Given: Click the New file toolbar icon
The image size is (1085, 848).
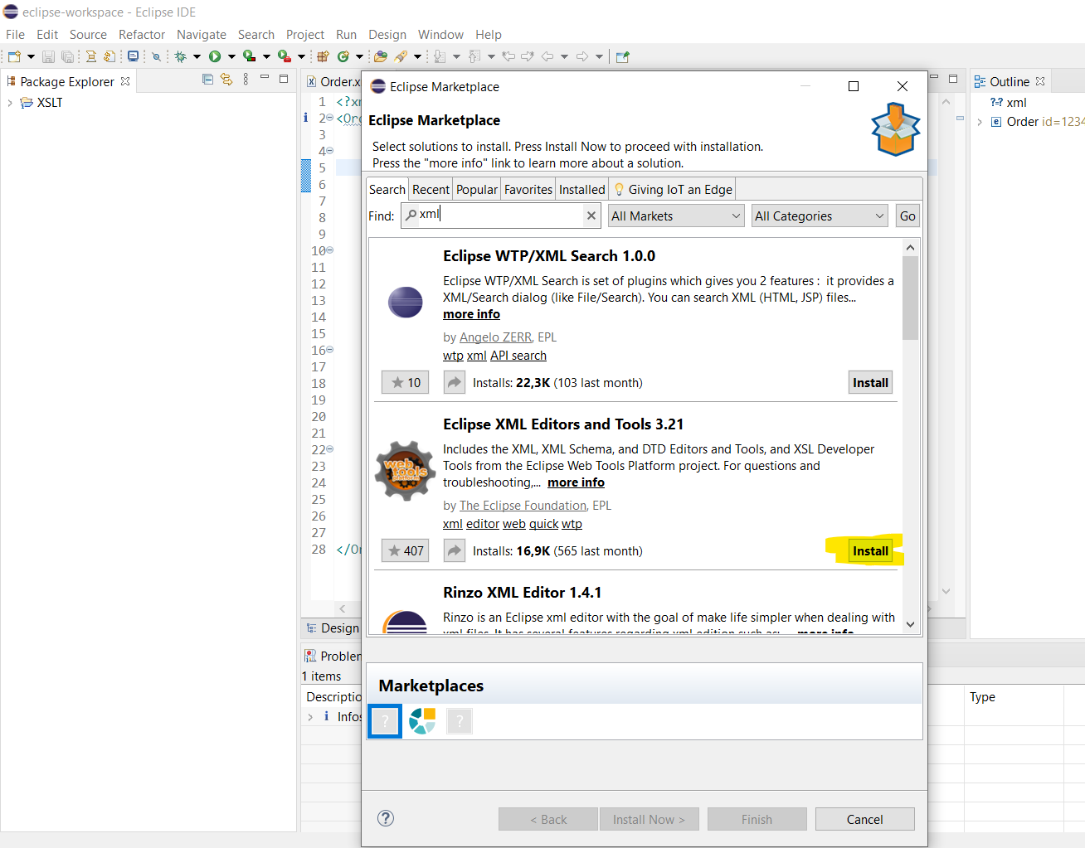Looking at the screenshot, I should (14, 56).
